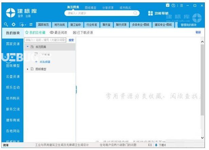This screenshot has height=150, width=209.
Task: Open the 已下载资源 tab
Action: [x=83, y=32]
